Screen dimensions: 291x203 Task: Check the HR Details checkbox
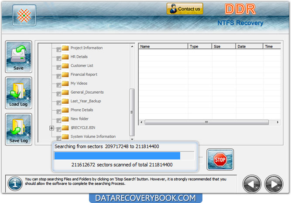(x=58, y=58)
